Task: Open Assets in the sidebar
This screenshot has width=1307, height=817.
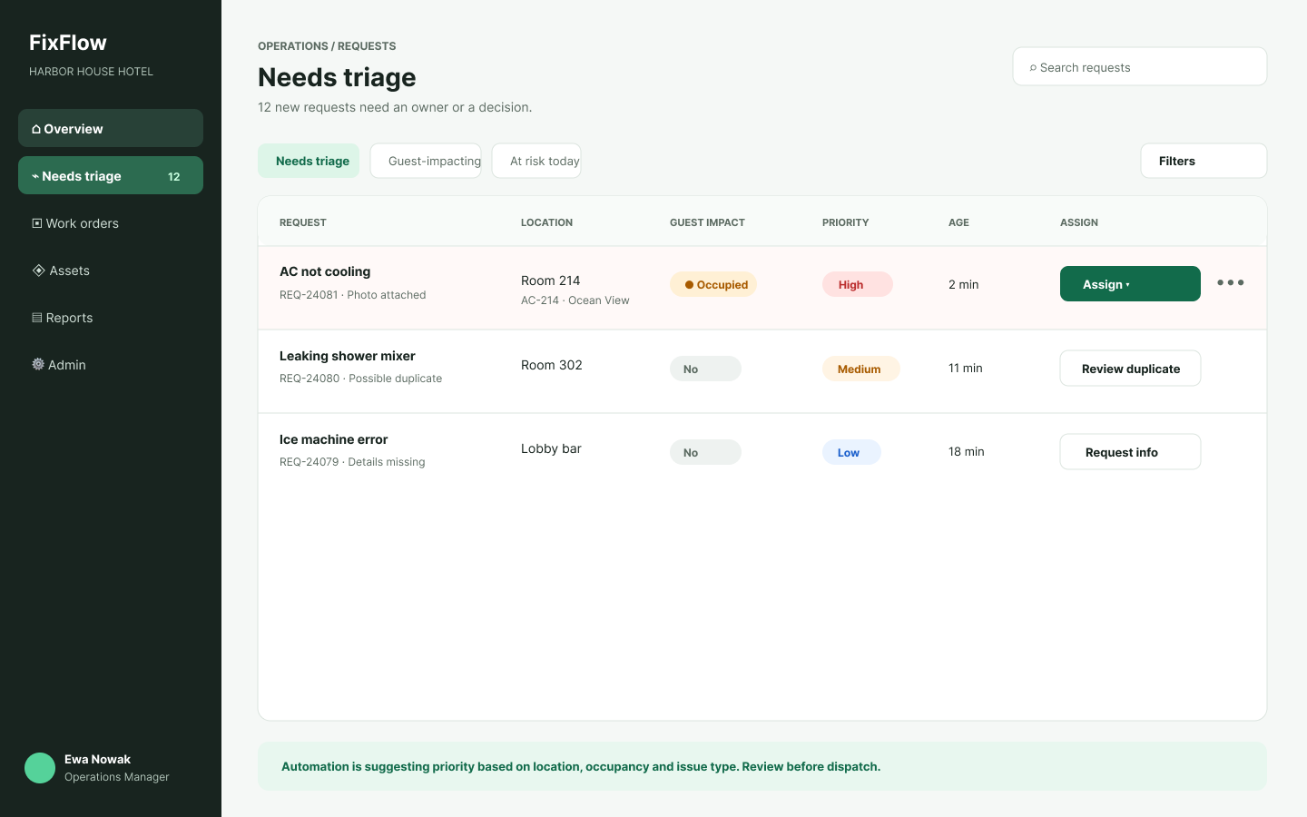Action: tap(111, 270)
